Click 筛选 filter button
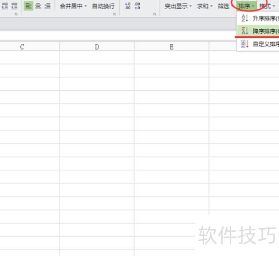 tap(223, 6)
